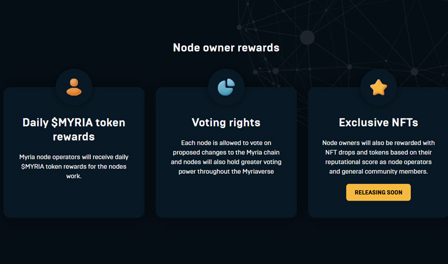
Task: Click the word 'Myriaverse' in voting text
Action: point(258,171)
